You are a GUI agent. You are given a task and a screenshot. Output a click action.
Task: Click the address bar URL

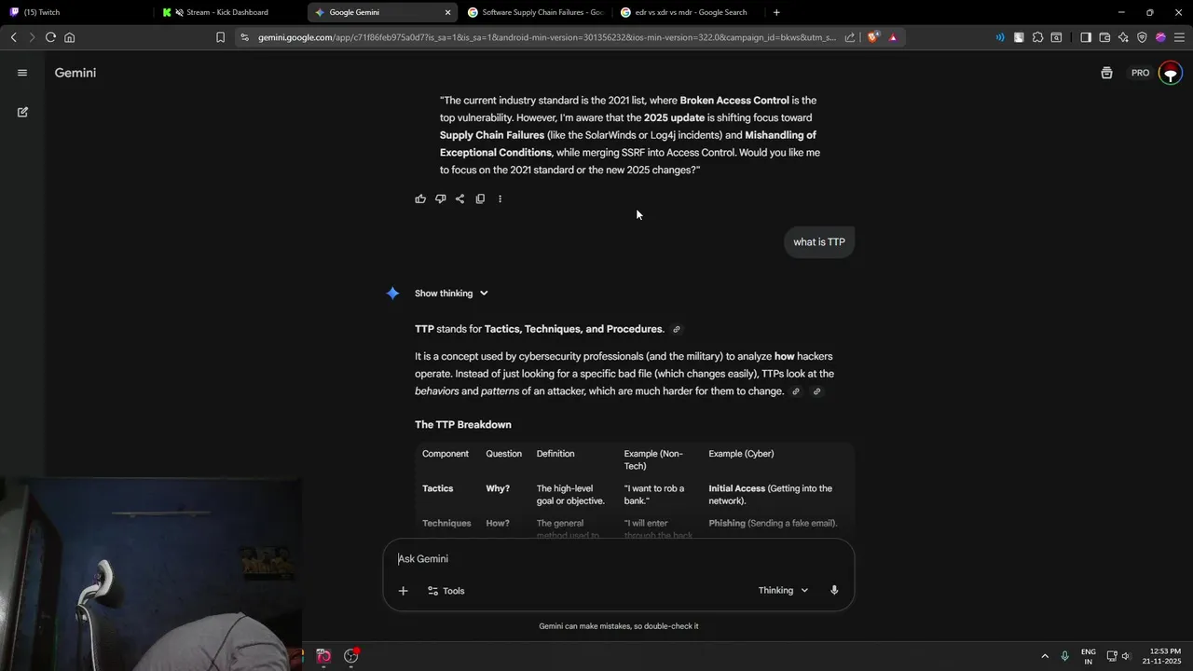tap(546, 37)
